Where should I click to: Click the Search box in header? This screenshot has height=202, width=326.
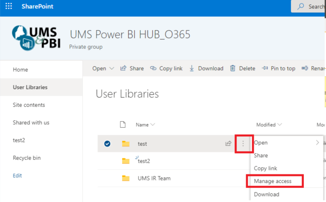[x=308, y=7]
